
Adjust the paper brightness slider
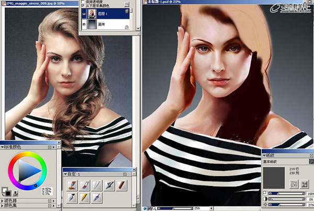(x=287, y=205)
